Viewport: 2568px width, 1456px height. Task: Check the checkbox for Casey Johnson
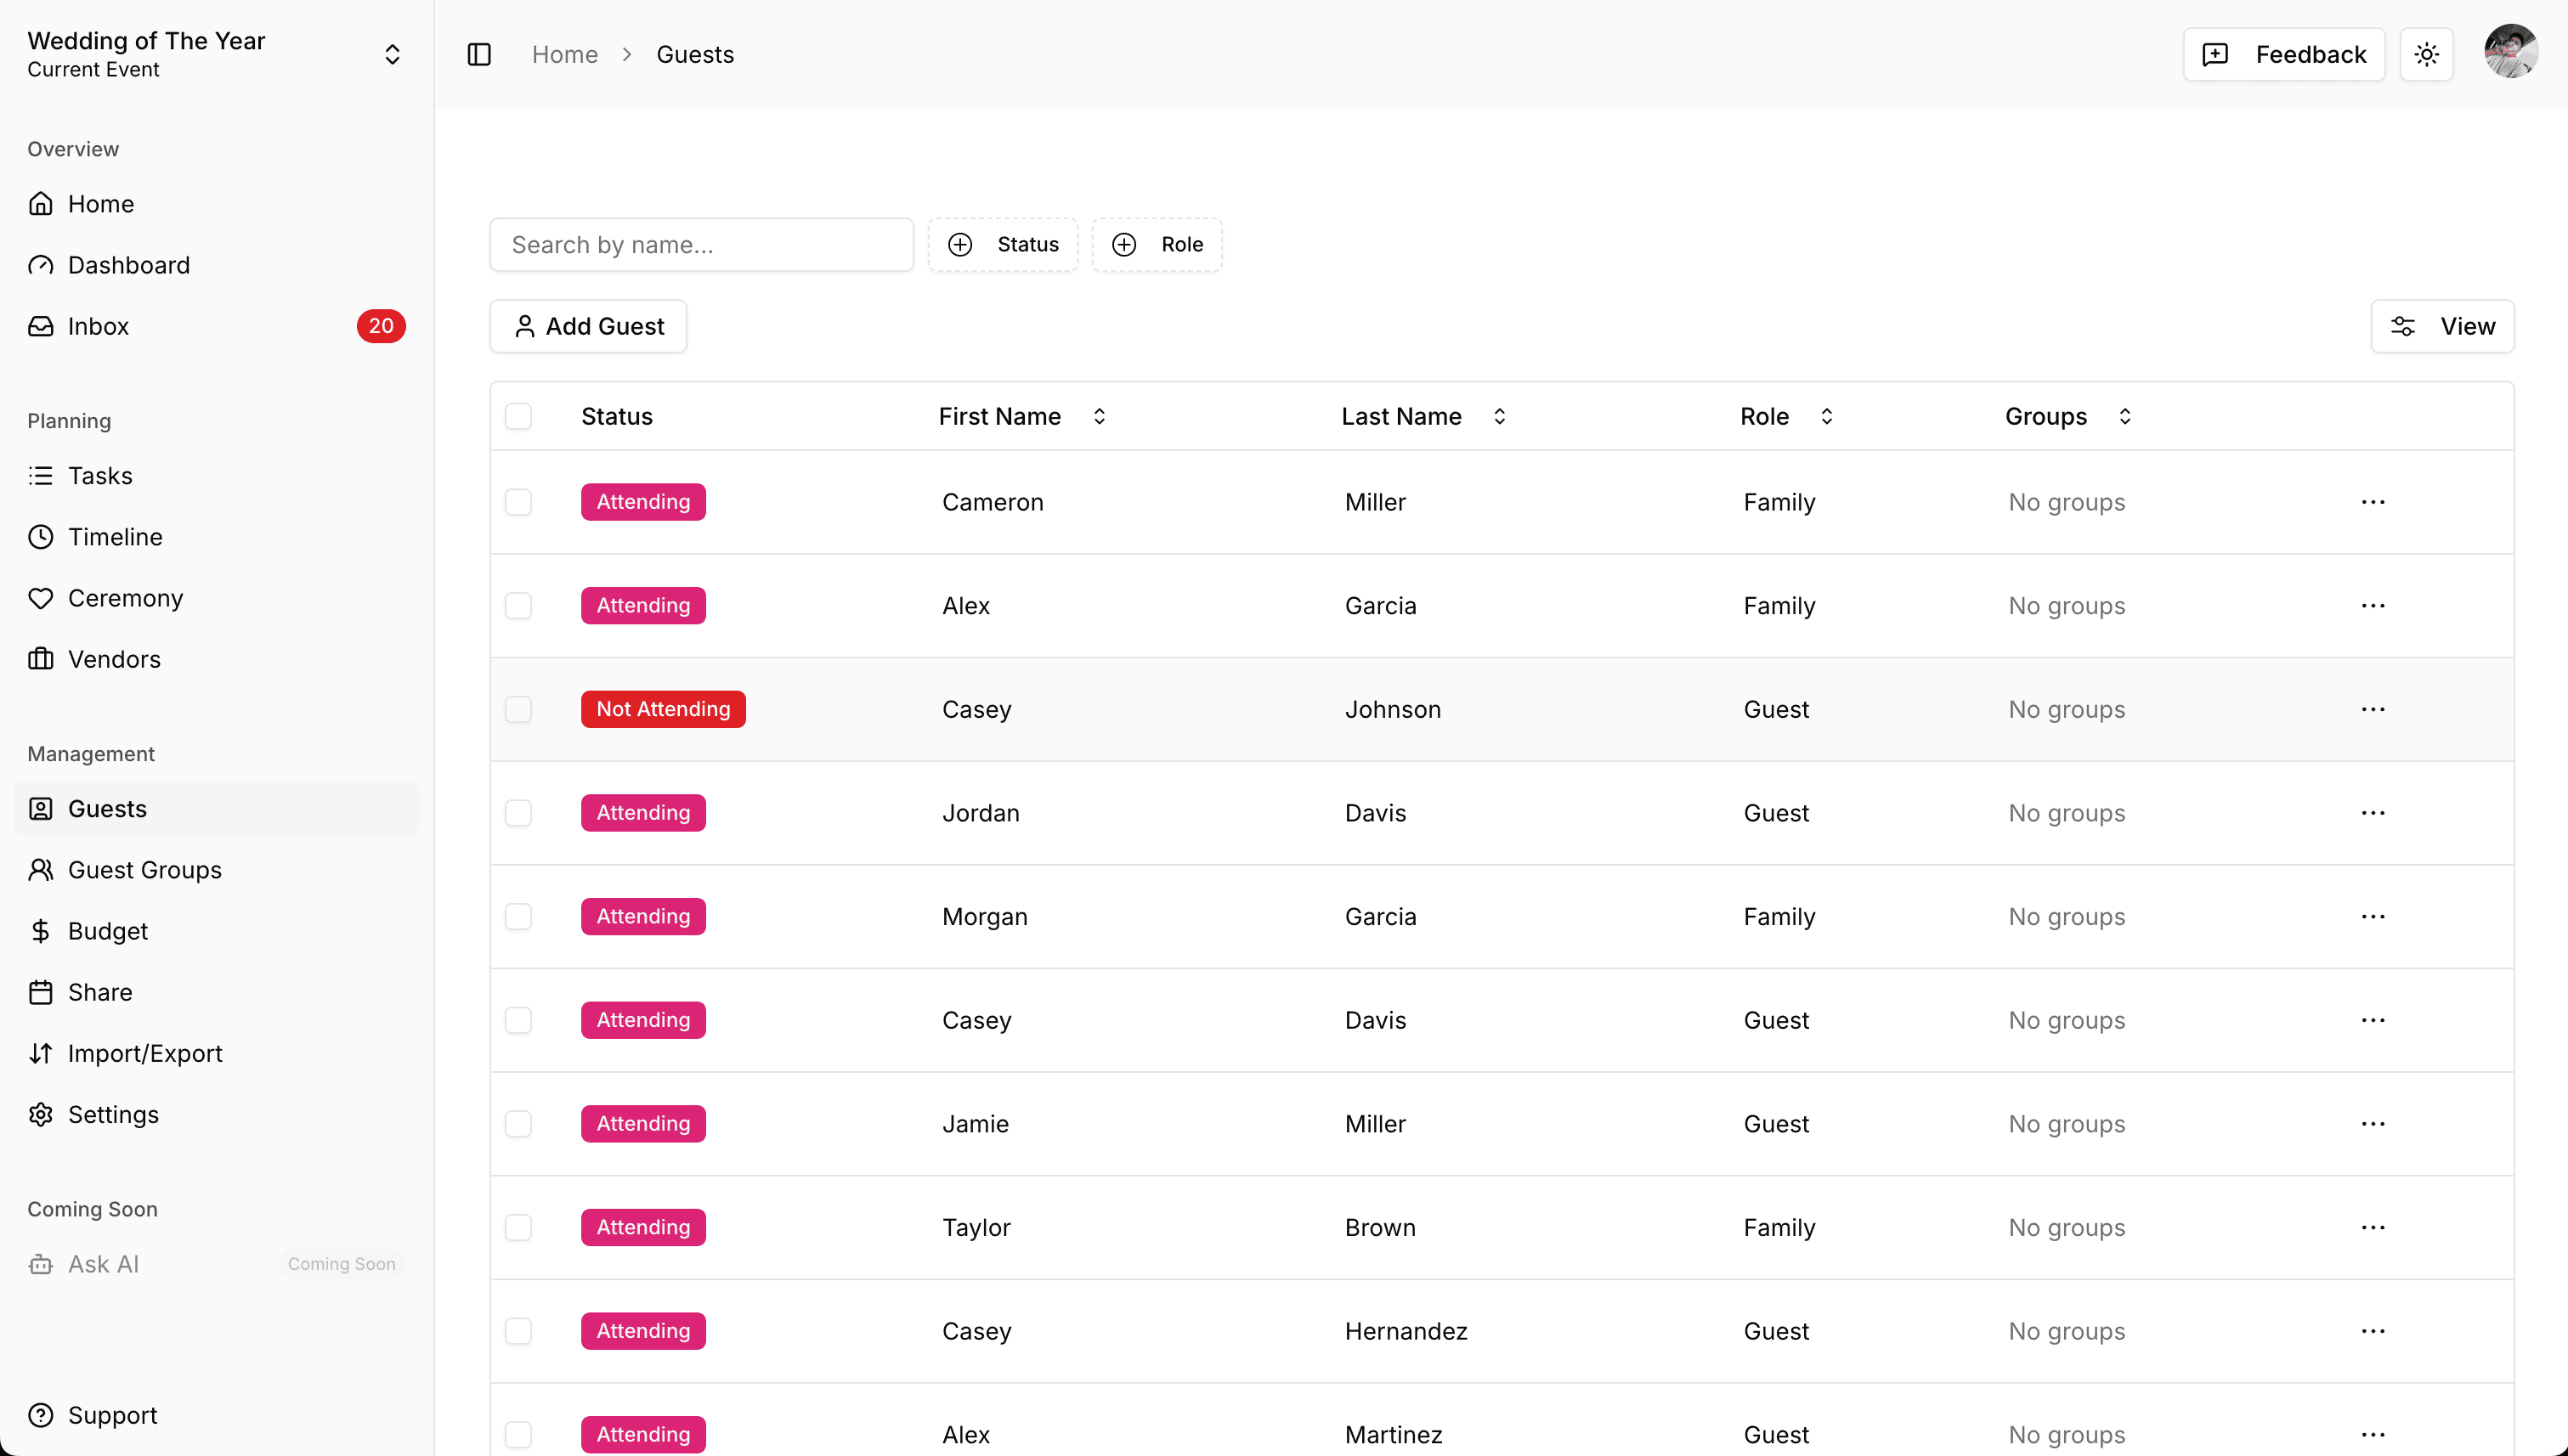coord(518,709)
